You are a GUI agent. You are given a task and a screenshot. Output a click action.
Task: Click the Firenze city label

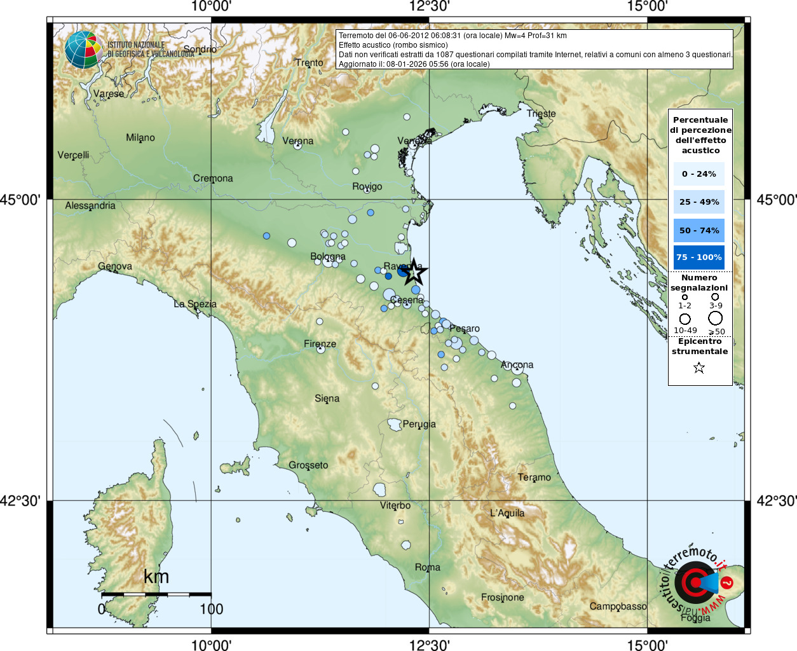pos(320,344)
